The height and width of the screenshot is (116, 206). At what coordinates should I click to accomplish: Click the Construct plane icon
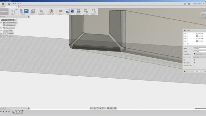pos(51,11)
